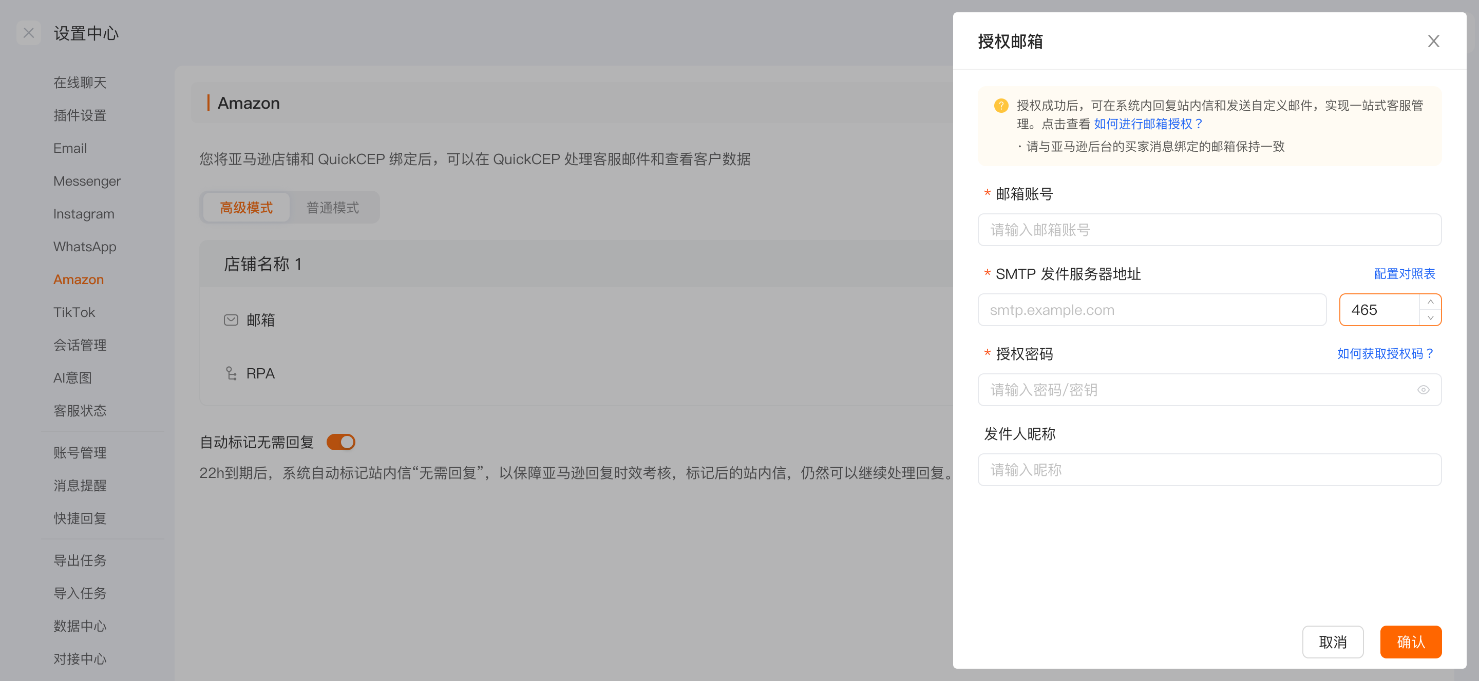Open Email settings in sidebar
The width and height of the screenshot is (1479, 681).
[70, 149]
